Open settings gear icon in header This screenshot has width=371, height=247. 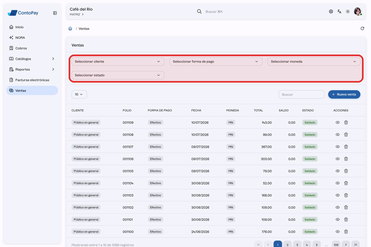click(x=331, y=11)
